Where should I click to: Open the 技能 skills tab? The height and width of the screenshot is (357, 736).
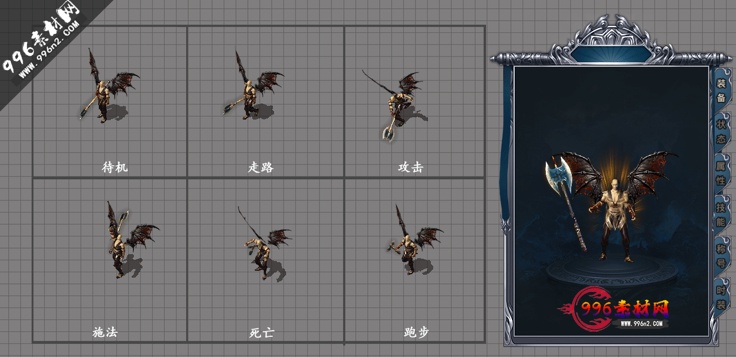tap(721, 214)
